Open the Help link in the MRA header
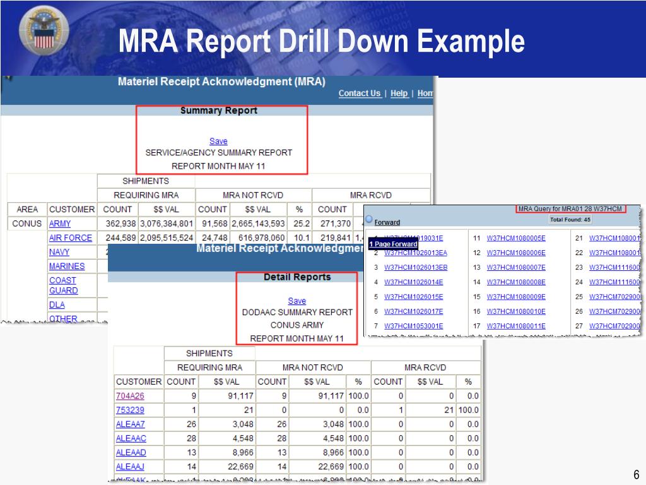Screen dimensions: 646x485 pos(399,93)
